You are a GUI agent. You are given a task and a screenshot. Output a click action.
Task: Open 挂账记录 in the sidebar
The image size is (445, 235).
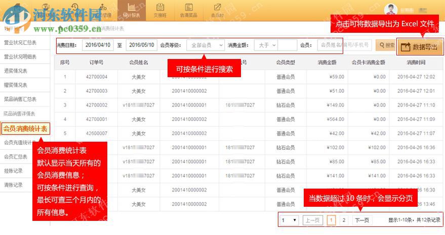click(13, 171)
